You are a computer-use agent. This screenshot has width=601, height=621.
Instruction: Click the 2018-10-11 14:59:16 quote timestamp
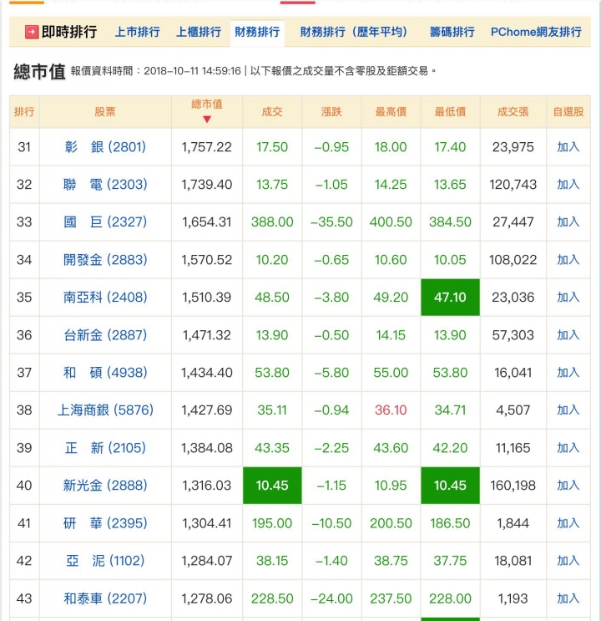tap(192, 71)
